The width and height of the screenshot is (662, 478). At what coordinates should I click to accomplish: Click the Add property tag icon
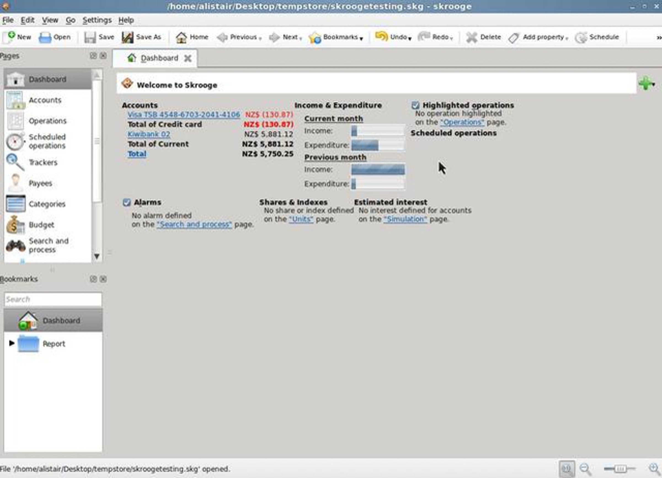tap(513, 37)
